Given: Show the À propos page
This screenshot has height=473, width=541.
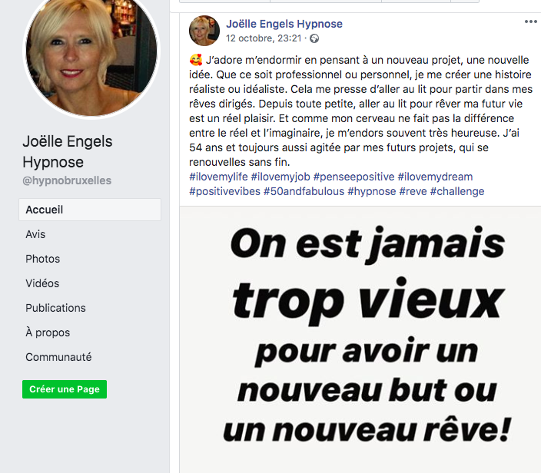Looking at the screenshot, I should click(x=48, y=332).
